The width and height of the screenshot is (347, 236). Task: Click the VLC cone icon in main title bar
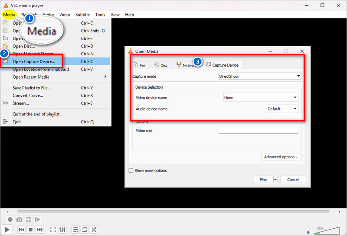coord(6,5)
